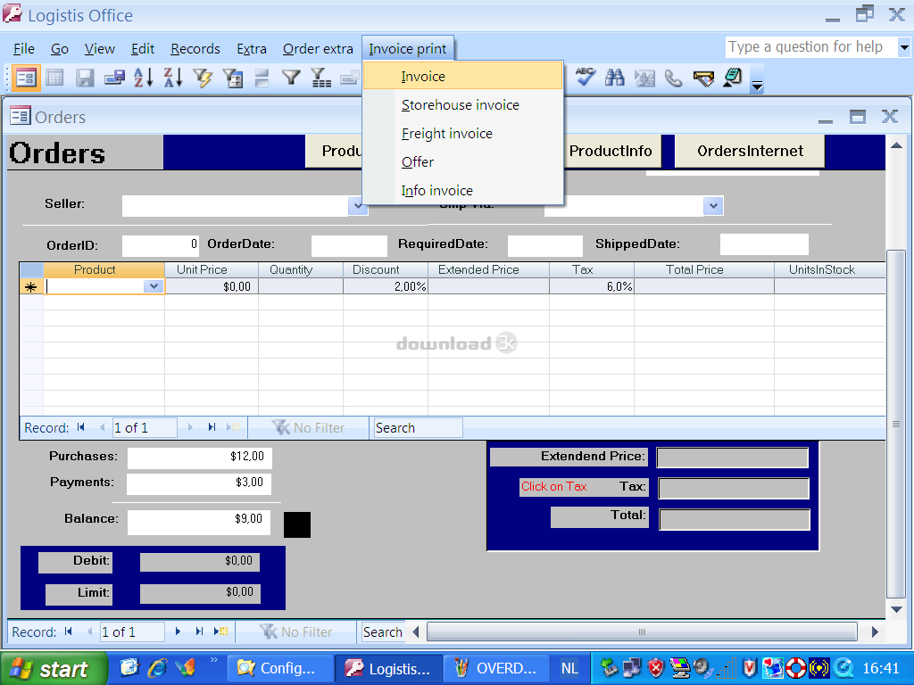Click the Windows start button

(54, 668)
